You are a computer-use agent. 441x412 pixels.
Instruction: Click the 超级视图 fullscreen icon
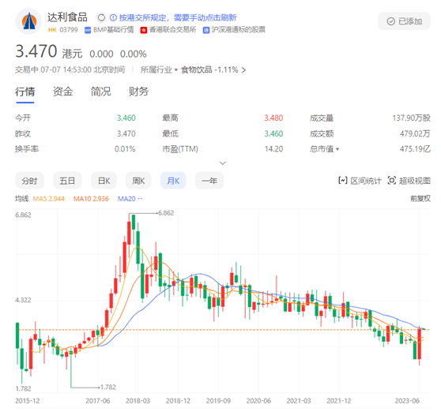(392, 180)
